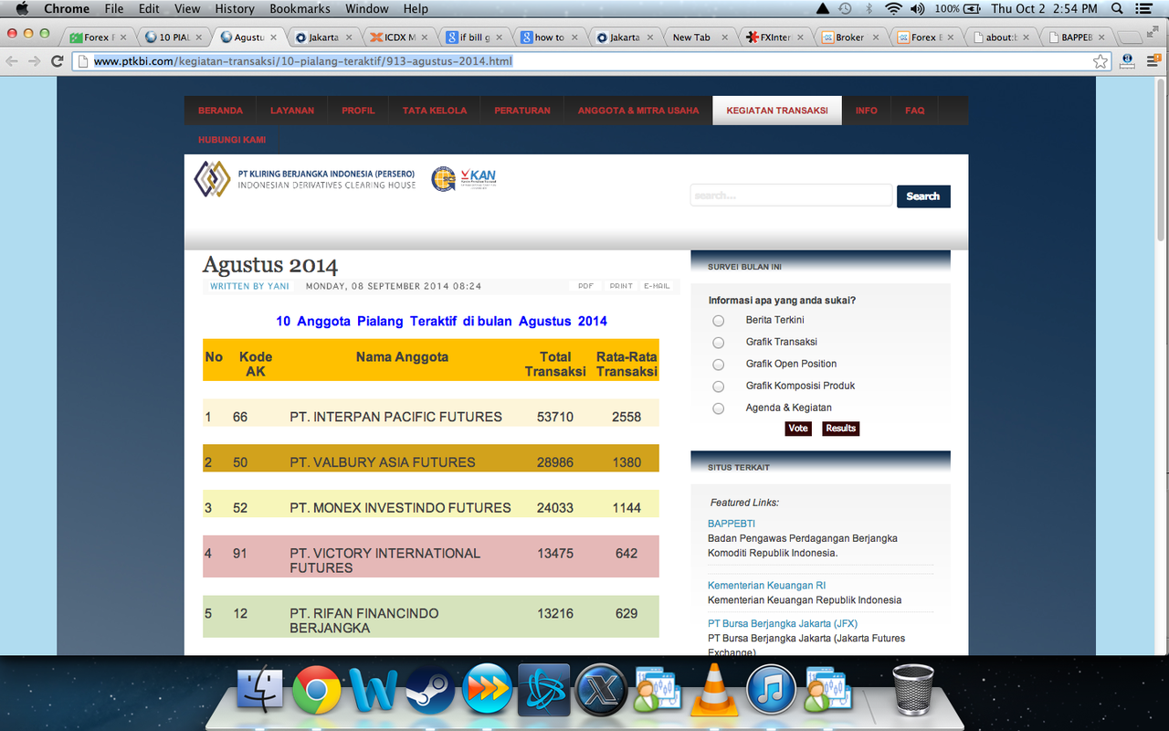This screenshot has height=731, width=1169.
Task: Click the Bluetooth status icon
Action: click(x=869, y=8)
